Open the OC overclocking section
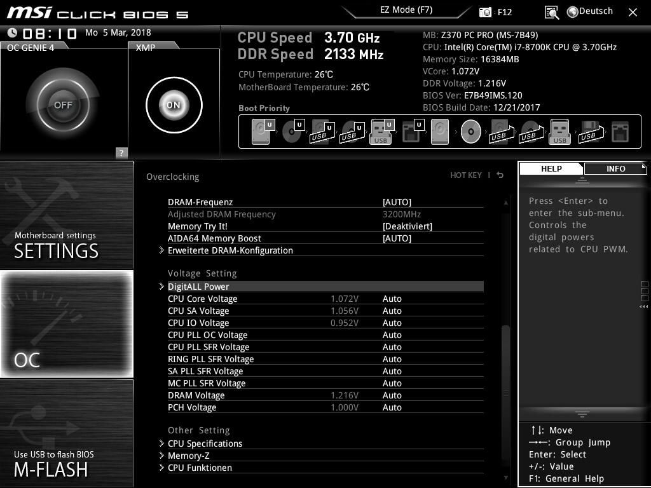Viewport: 651px width, 488px height. pyautogui.click(x=66, y=323)
